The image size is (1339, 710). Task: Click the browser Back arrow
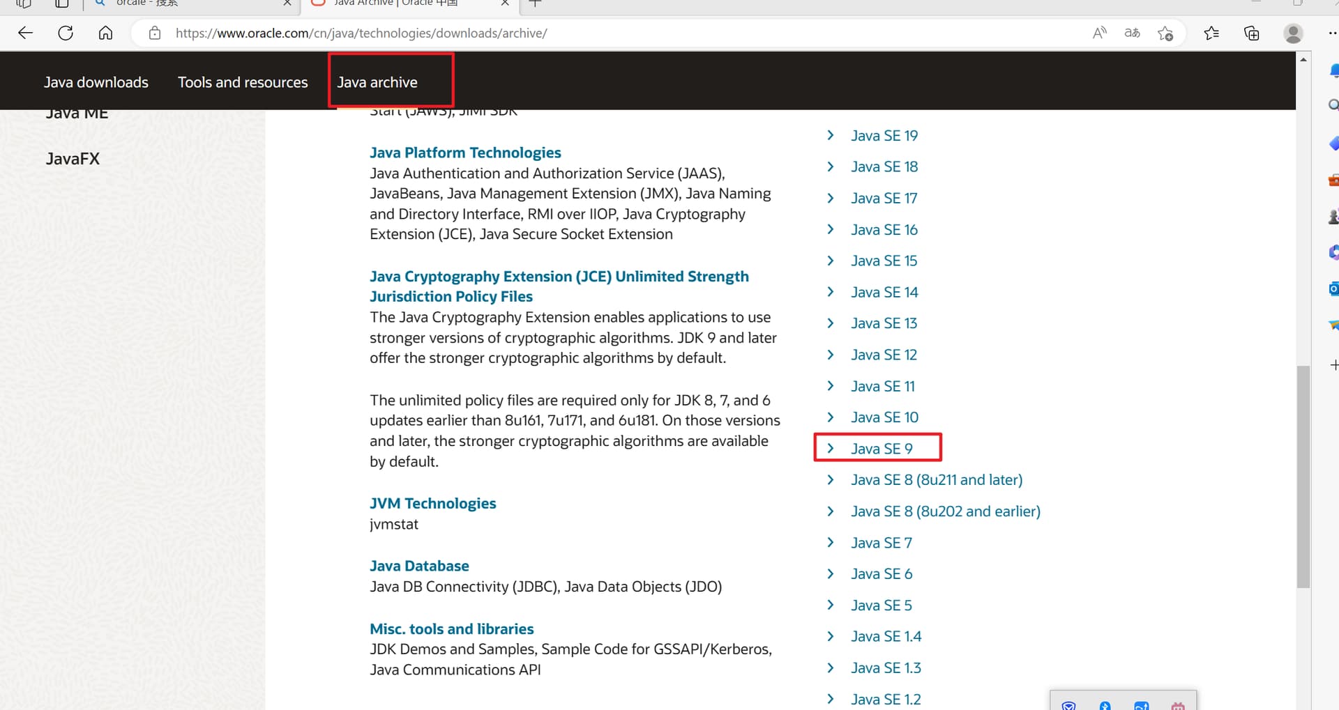[25, 33]
